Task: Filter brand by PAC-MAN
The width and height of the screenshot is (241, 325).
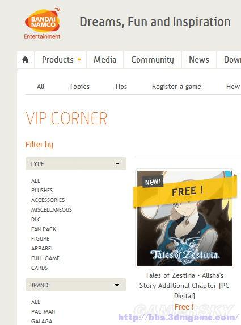Action: pos(43,311)
